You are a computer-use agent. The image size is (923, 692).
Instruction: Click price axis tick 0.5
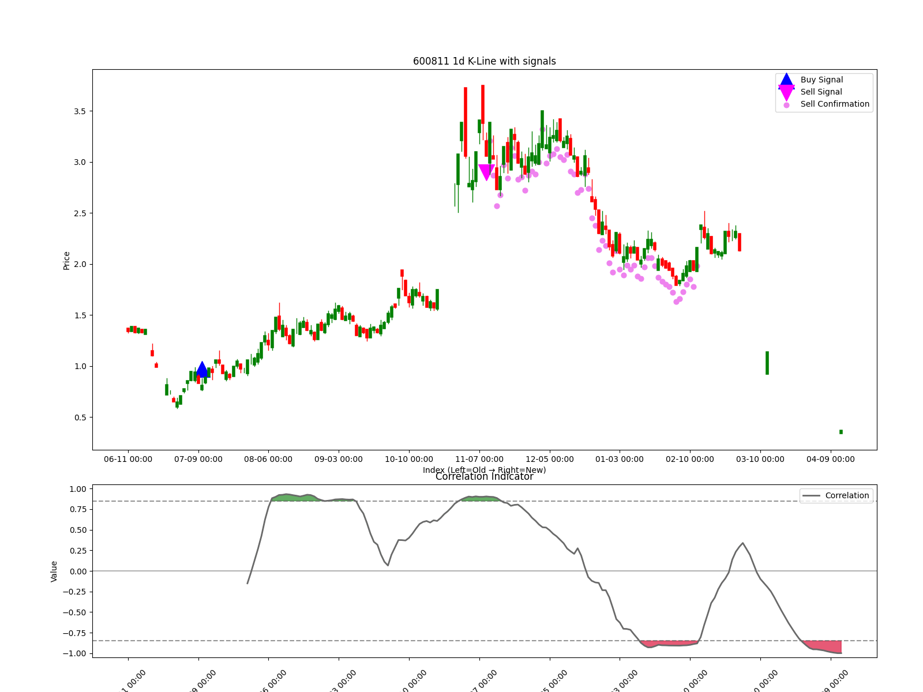(80, 417)
